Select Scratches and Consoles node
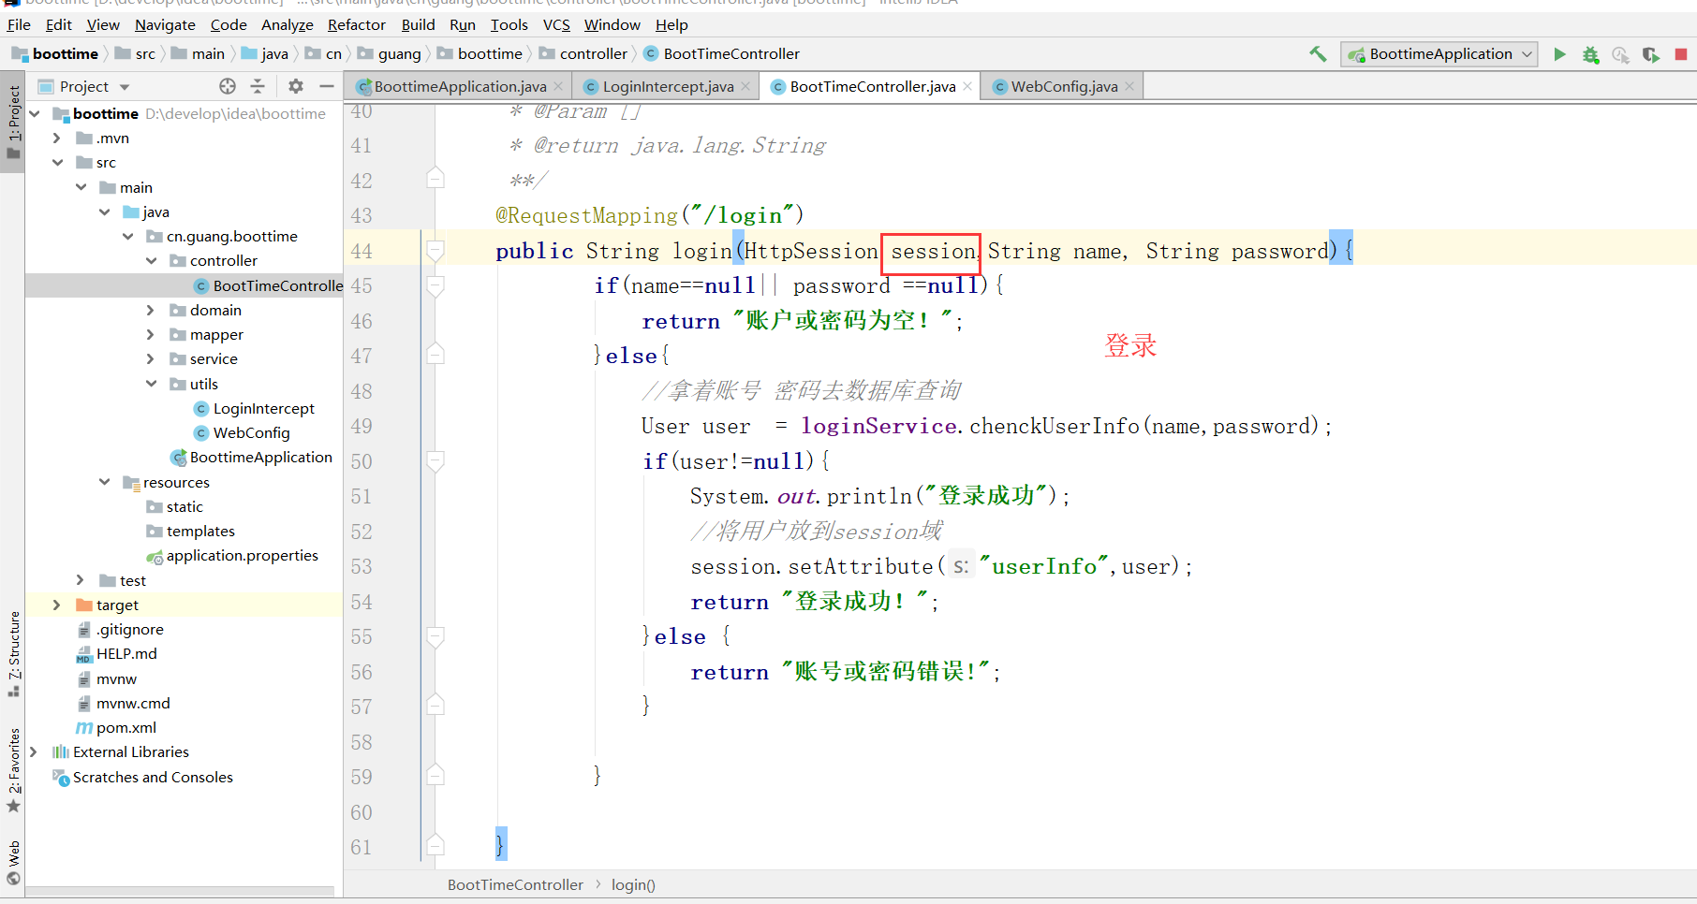Image resolution: width=1697 pixels, height=904 pixels. (x=142, y=777)
